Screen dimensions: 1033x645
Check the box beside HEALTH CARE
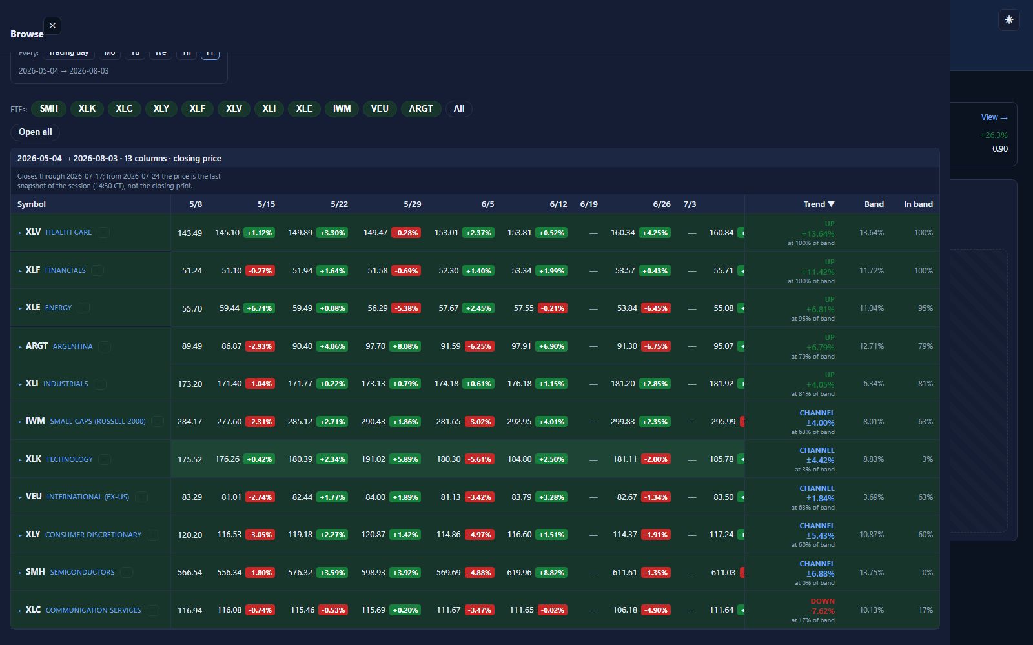103,232
